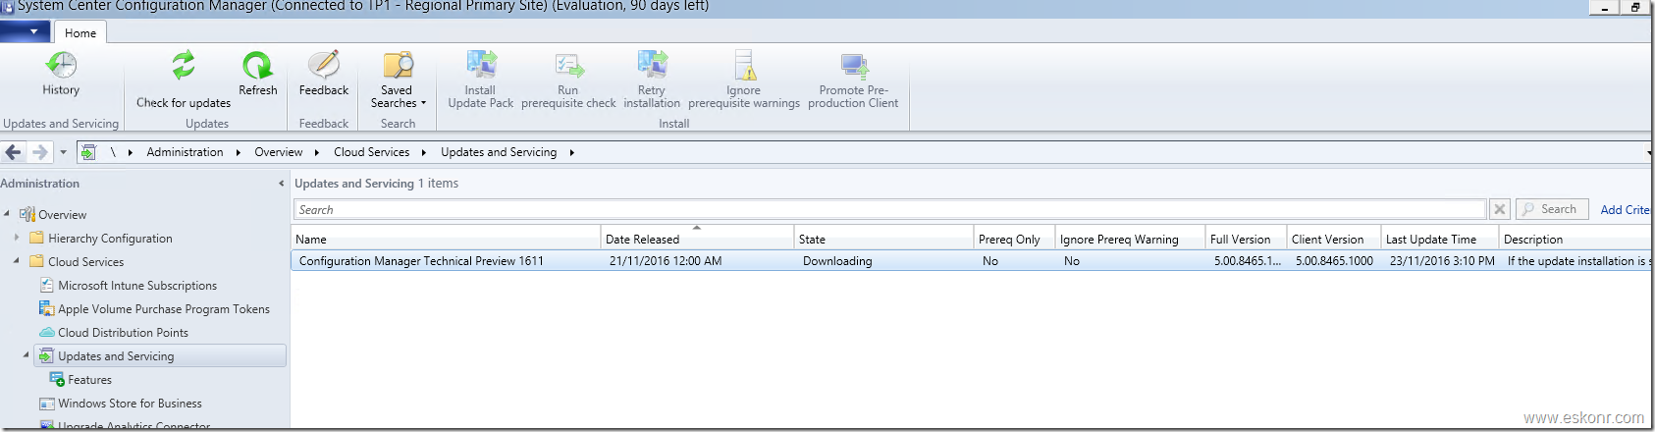Sort by the Description column header

1575,239
